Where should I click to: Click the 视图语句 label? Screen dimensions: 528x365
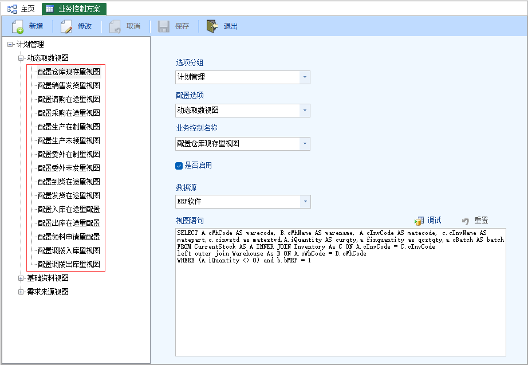(190, 221)
